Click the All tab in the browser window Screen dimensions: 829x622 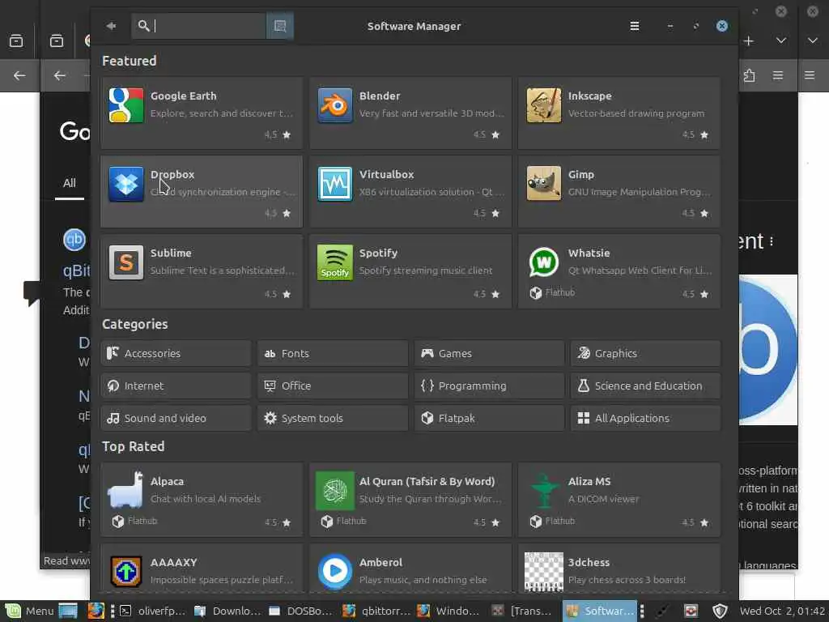(x=70, y=183)
